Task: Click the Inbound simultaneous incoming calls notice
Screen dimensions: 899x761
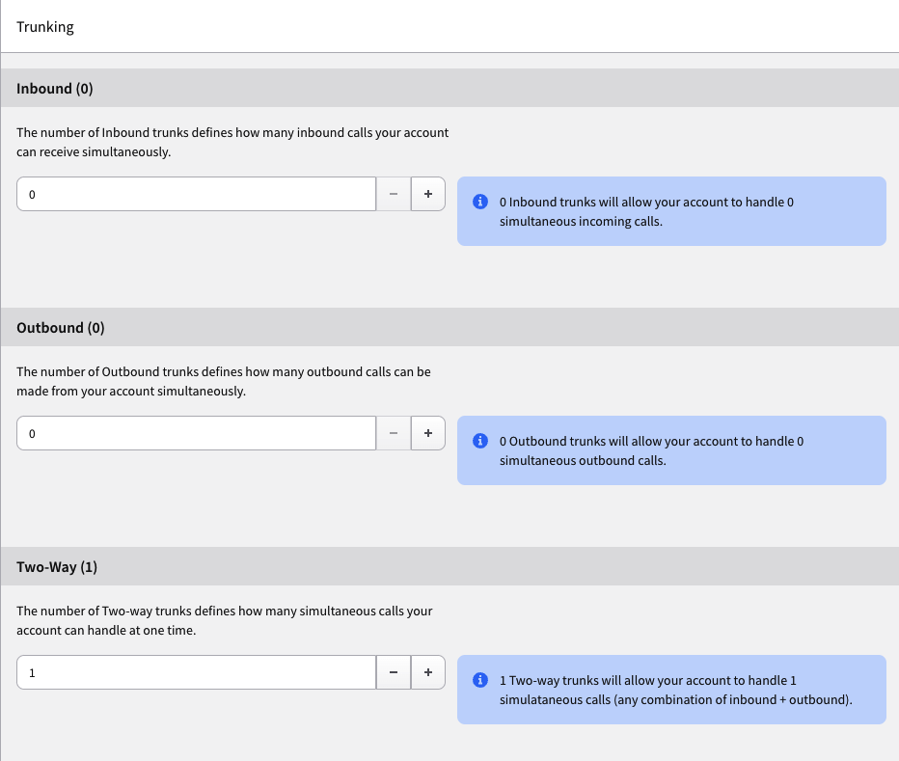Action: click(671, 211)
